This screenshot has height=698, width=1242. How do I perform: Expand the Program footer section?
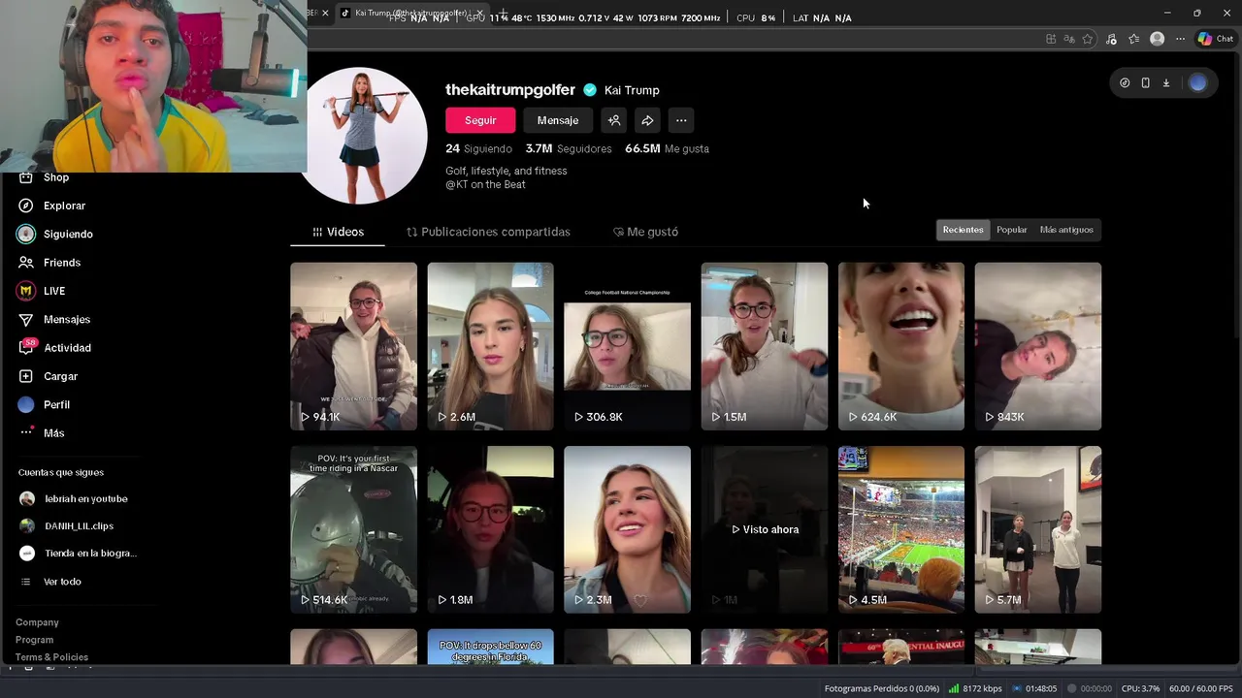click(34, 640)
